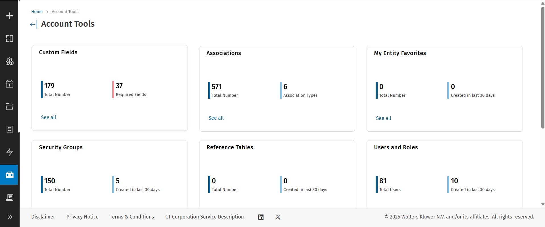
Task: Click the Account Tools page heading
Action: (68, 24)
